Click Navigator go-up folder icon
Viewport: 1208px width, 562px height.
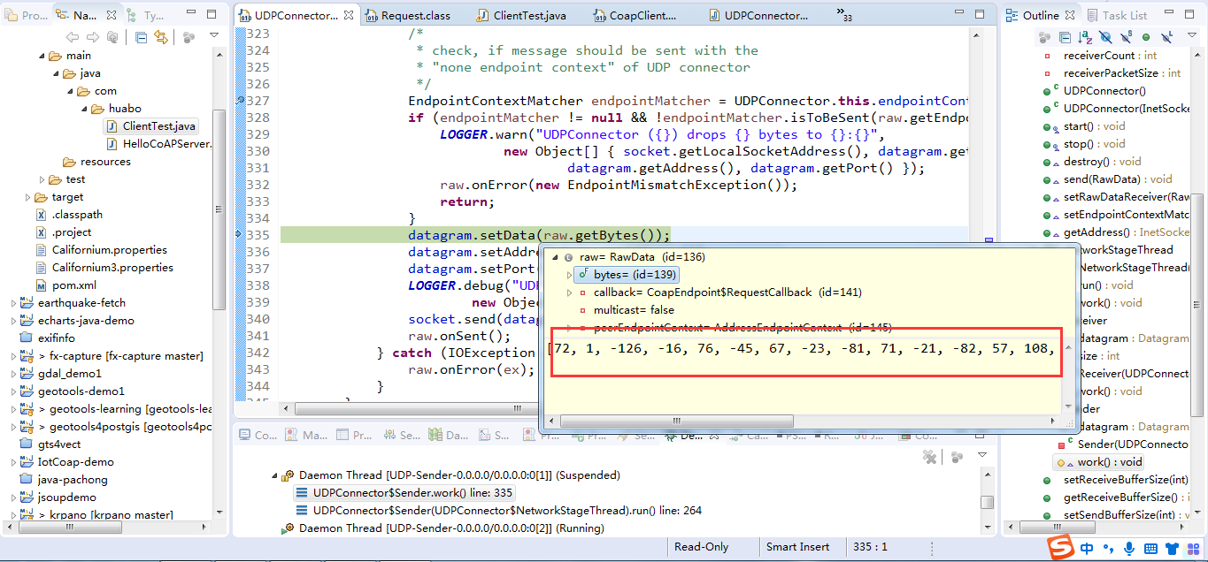(x=112, y=37)
